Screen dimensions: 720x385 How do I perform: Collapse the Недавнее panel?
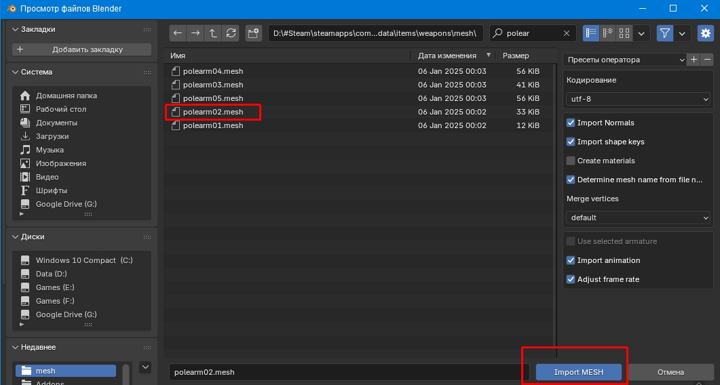click(15, 347)
